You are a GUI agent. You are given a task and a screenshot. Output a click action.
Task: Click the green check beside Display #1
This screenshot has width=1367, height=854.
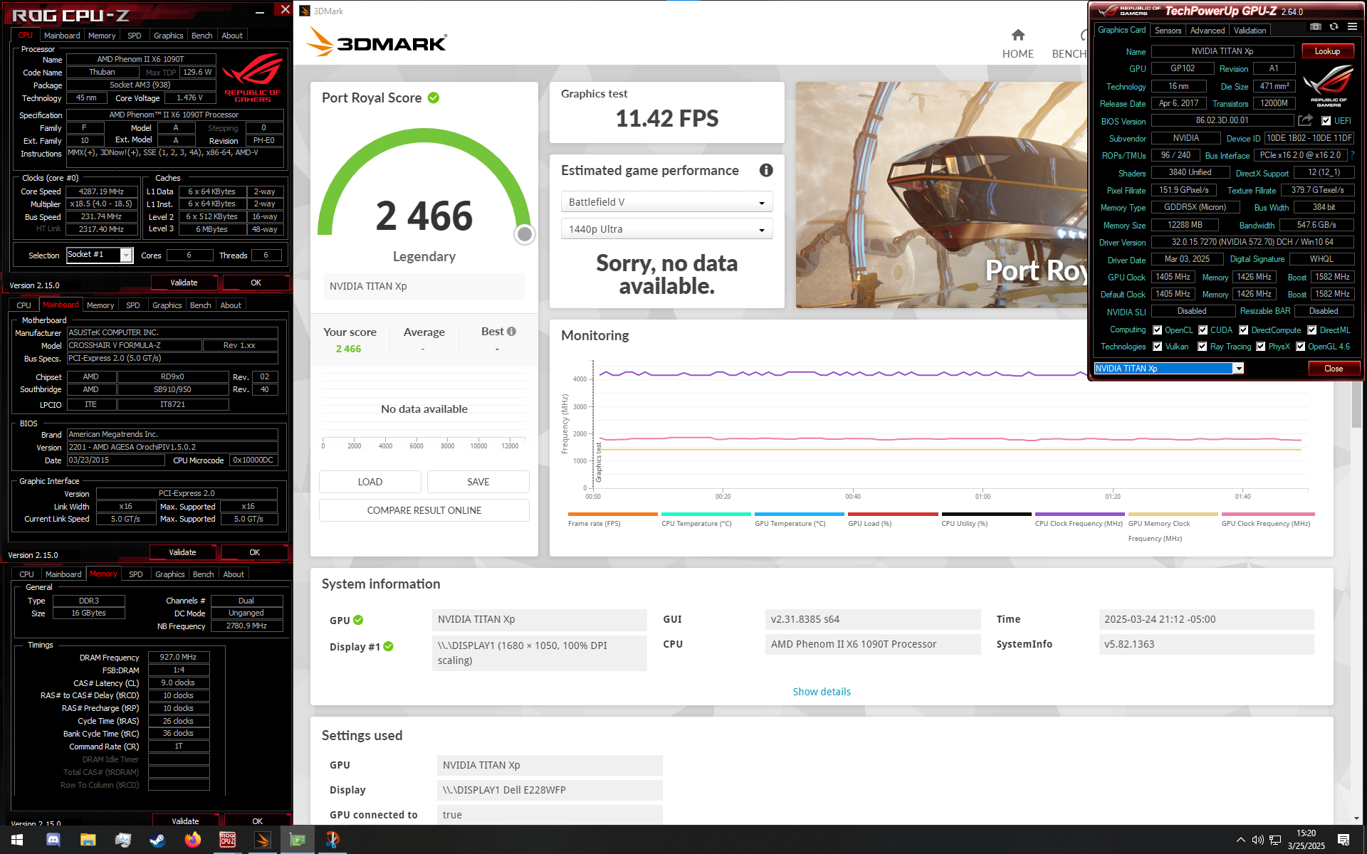pos(388,646)
